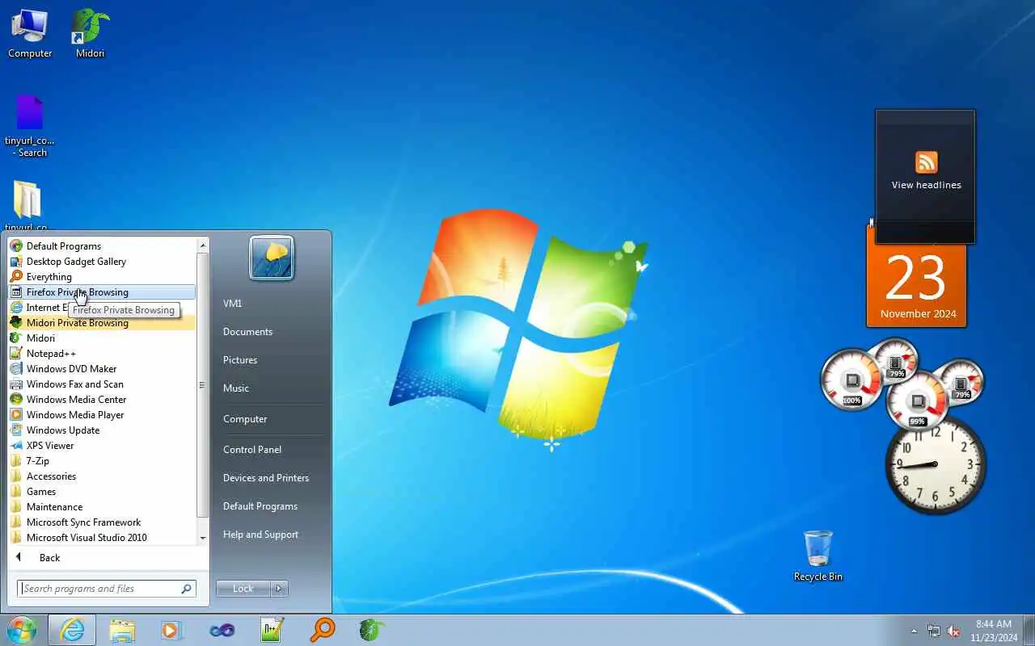Open the Everything search program
Image resolution: width=1035 pixels, height=646 pixels.
[102, 277]
